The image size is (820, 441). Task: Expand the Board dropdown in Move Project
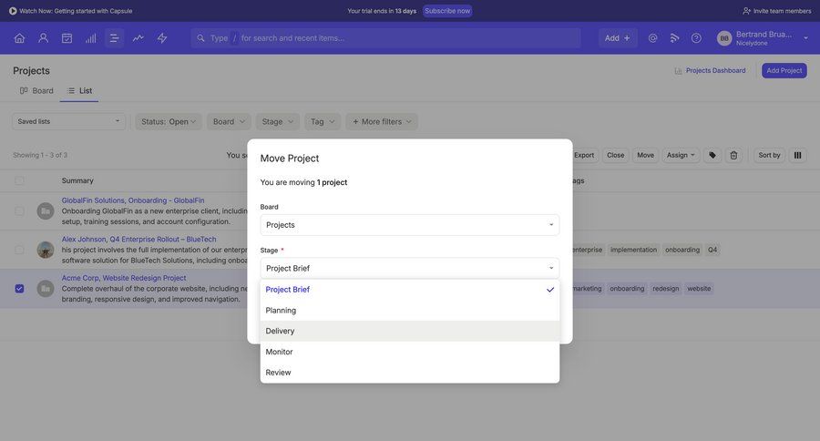tap(409, 225)
